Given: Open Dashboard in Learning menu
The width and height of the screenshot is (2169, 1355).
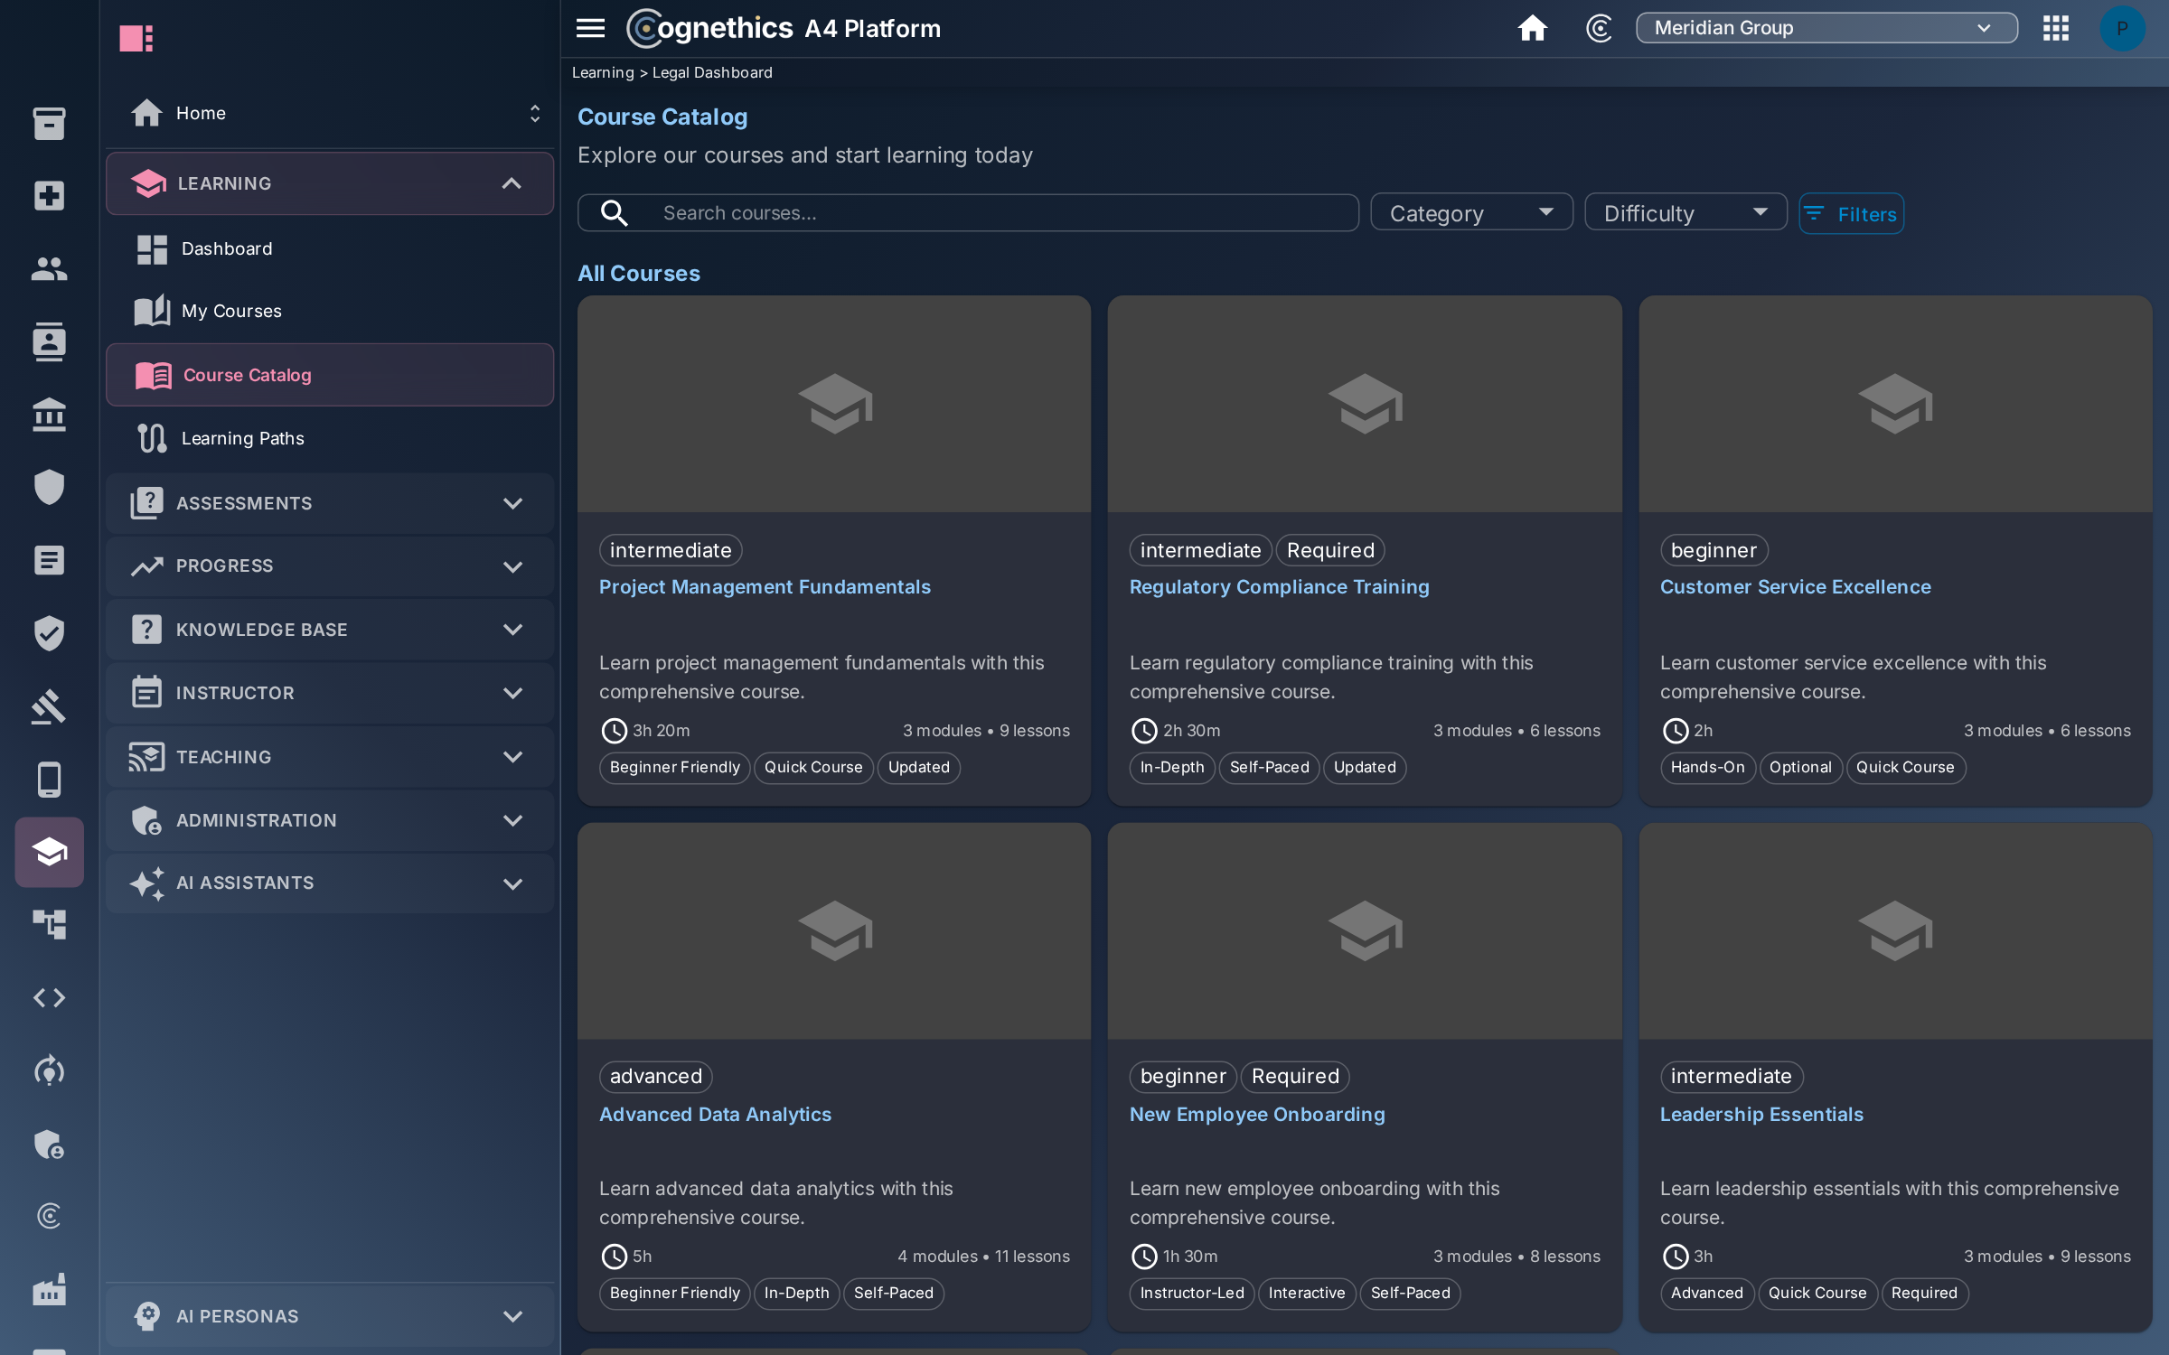Looking at the screenshot, I should (x=330, y=248).
